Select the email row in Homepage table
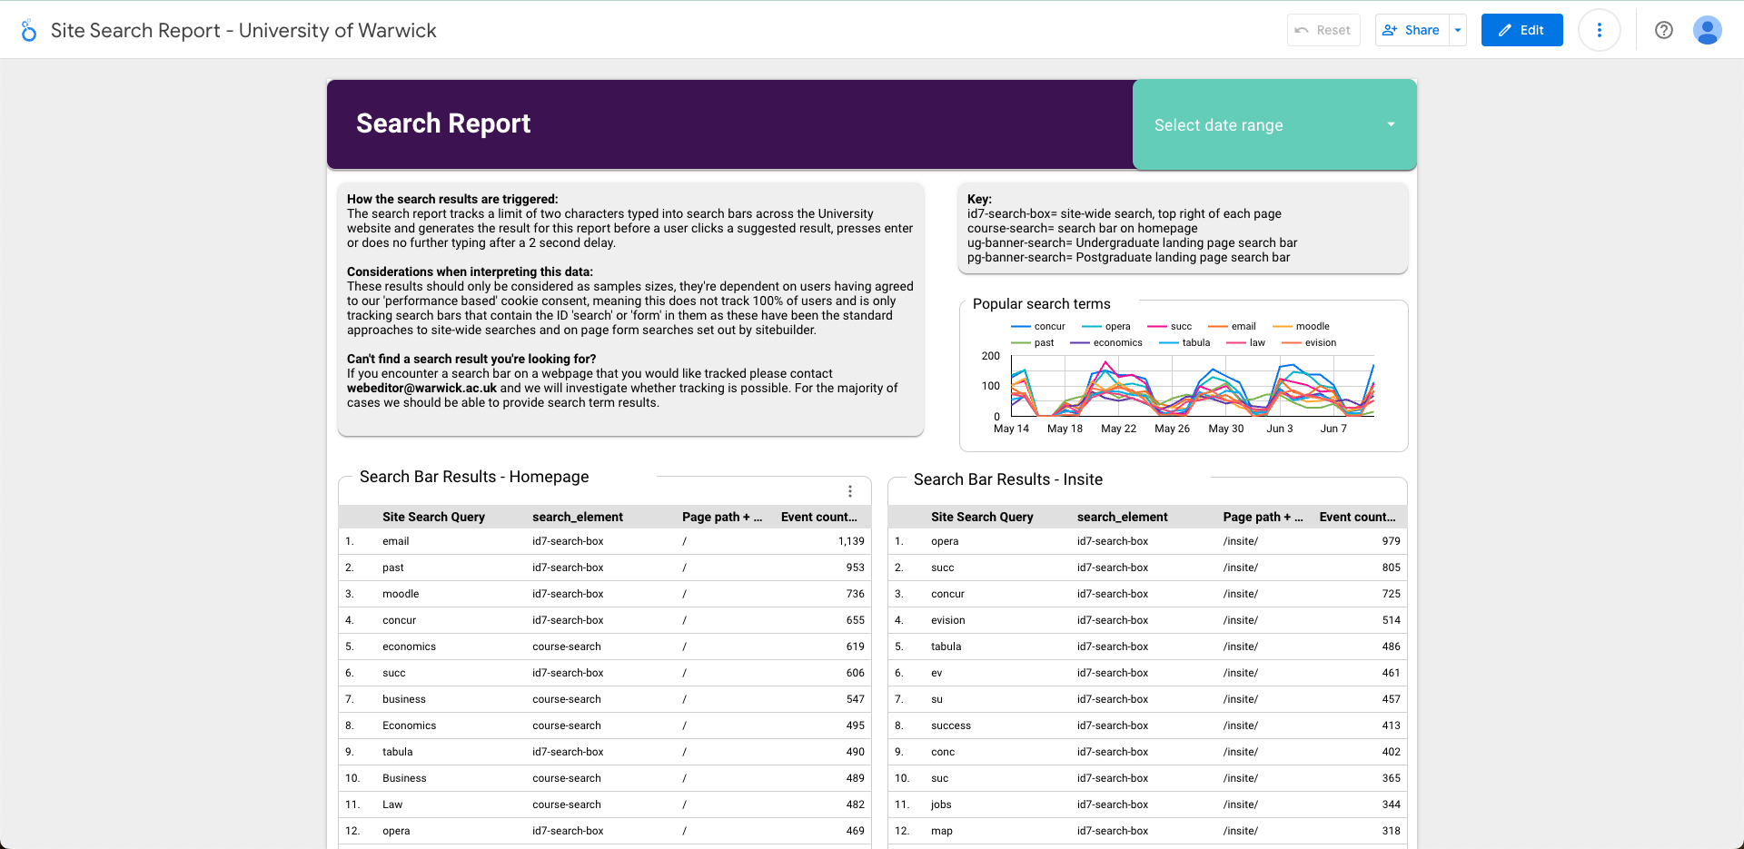The height and width of the screenshot is (849, 1744). (x=396, y=541)
